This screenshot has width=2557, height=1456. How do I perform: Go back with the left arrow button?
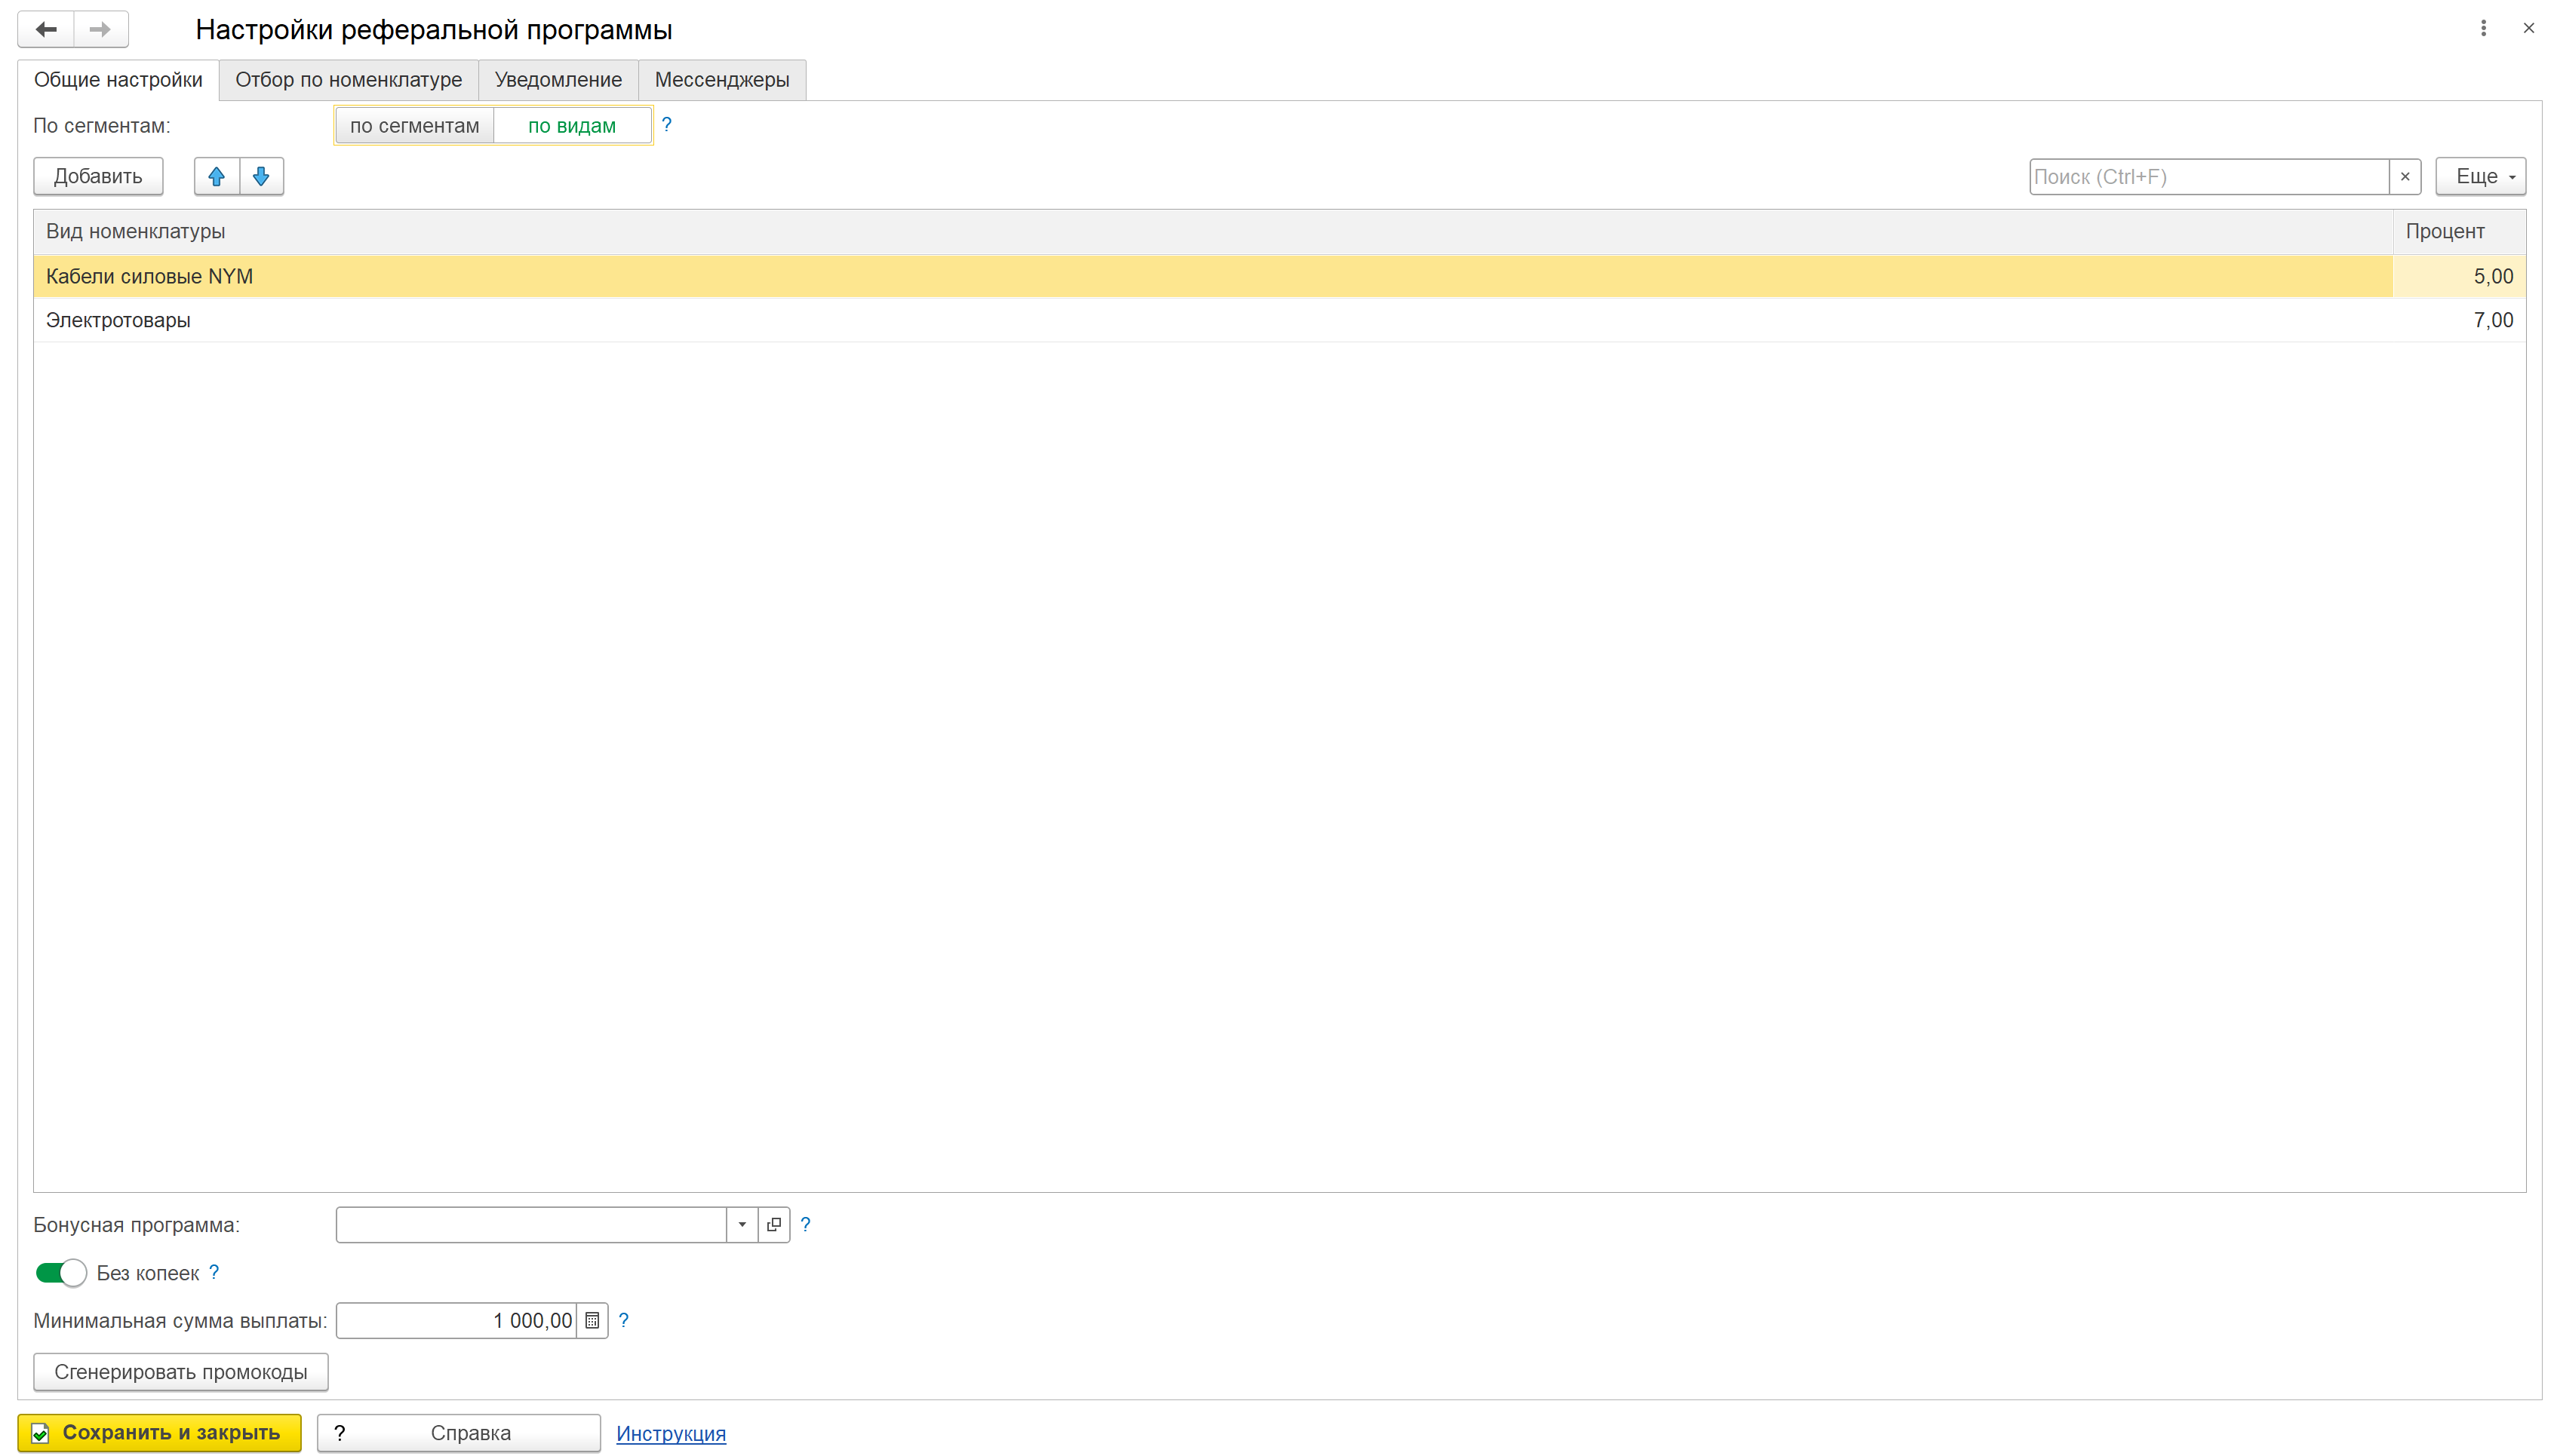click(x=46, y=29)
